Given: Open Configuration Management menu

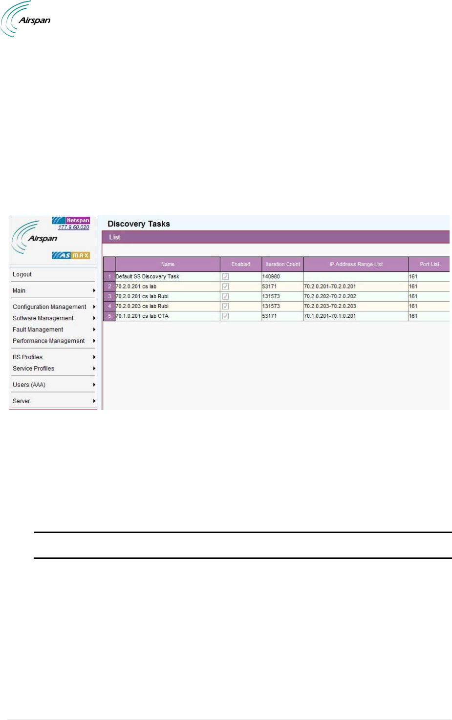Looking at the screenshot, I should tap(49, 307).
